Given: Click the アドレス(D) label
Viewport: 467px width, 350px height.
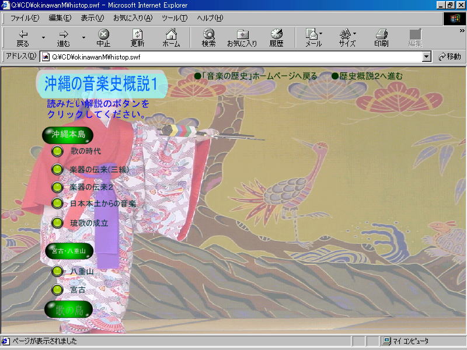Looking at the screenshot, I should (x=21, y=56).
